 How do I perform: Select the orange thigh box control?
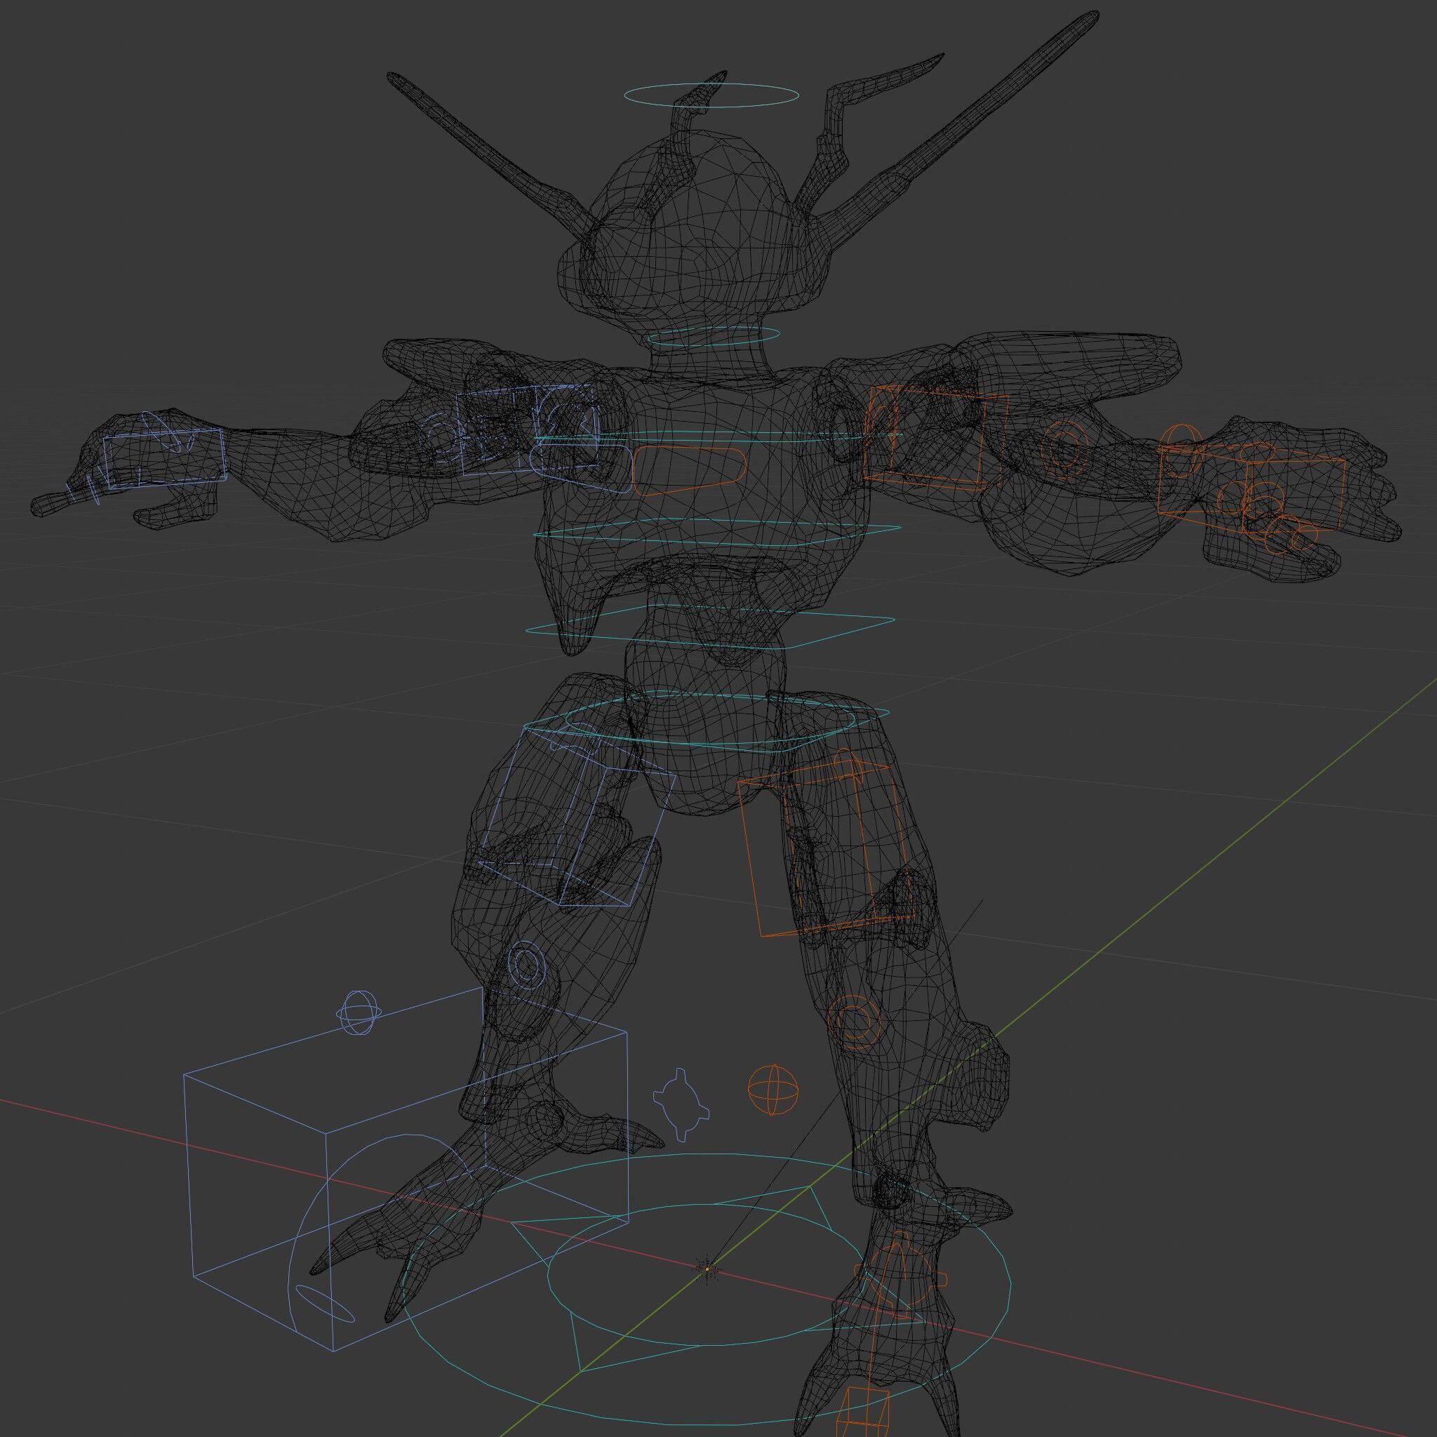(x=827, y=848)
